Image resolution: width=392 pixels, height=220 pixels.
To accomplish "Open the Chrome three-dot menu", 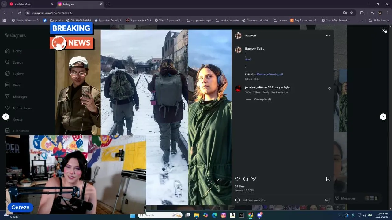I will [387, 13].
